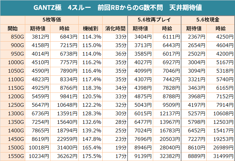Click the 116.4% cell
Image resolution: width=235 pixels, height=161 pixels.
tap(90, 71)
